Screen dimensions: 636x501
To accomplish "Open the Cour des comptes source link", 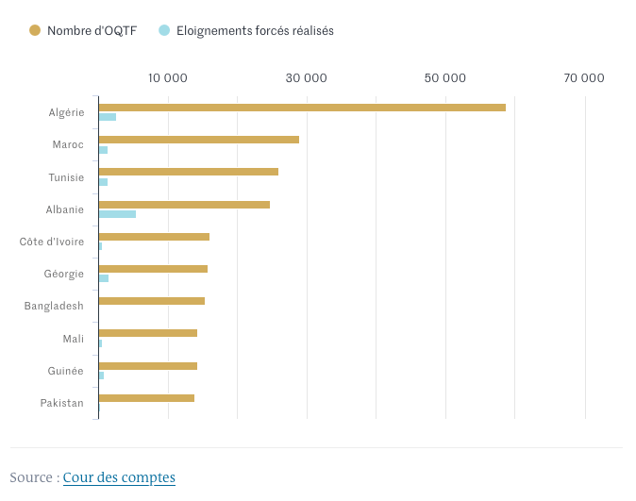I will point(119,477).
